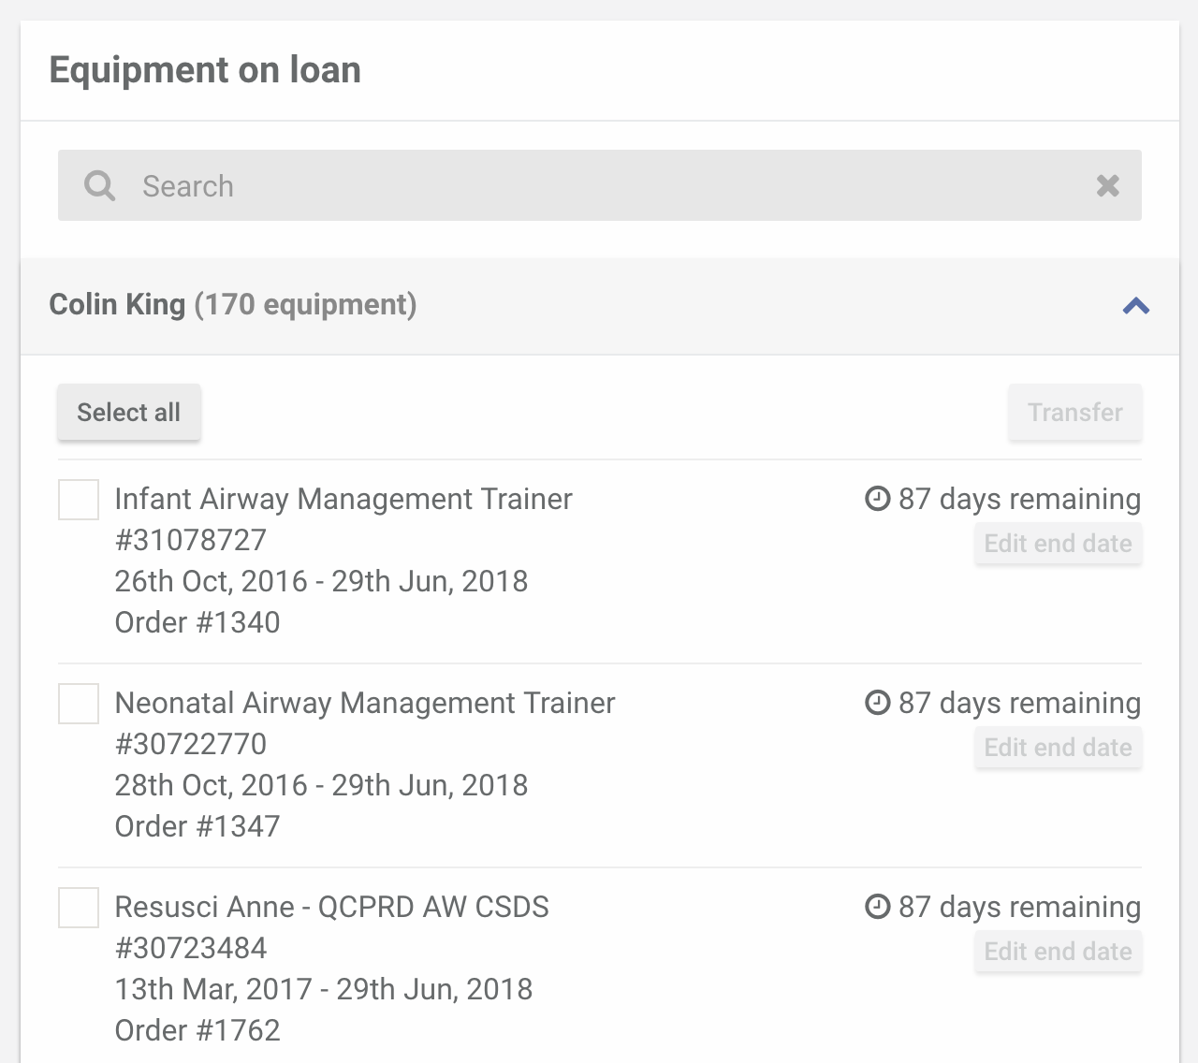Select the Order #1340 text
The height and width of the screenshot is (1063, 1198).
click(197, 622)
